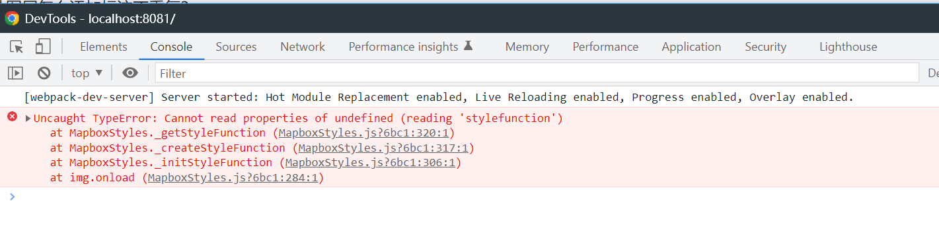Open MapboxStyles.js?6bc1:306:1 source link
The height and width of the screenshot is (238, 939).
coord(371,162)
